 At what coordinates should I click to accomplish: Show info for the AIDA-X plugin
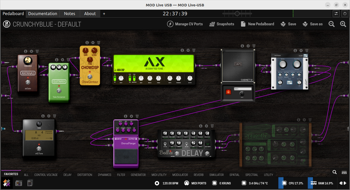coord(182,50)
